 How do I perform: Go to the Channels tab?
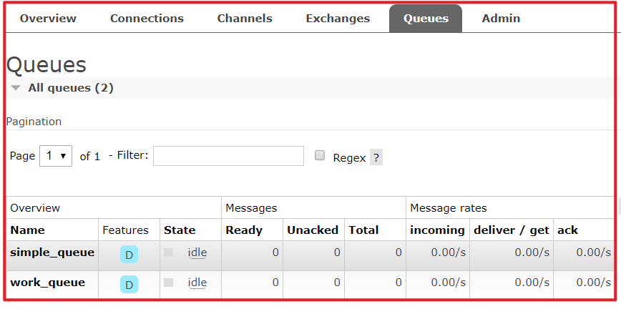pos(245,19)
